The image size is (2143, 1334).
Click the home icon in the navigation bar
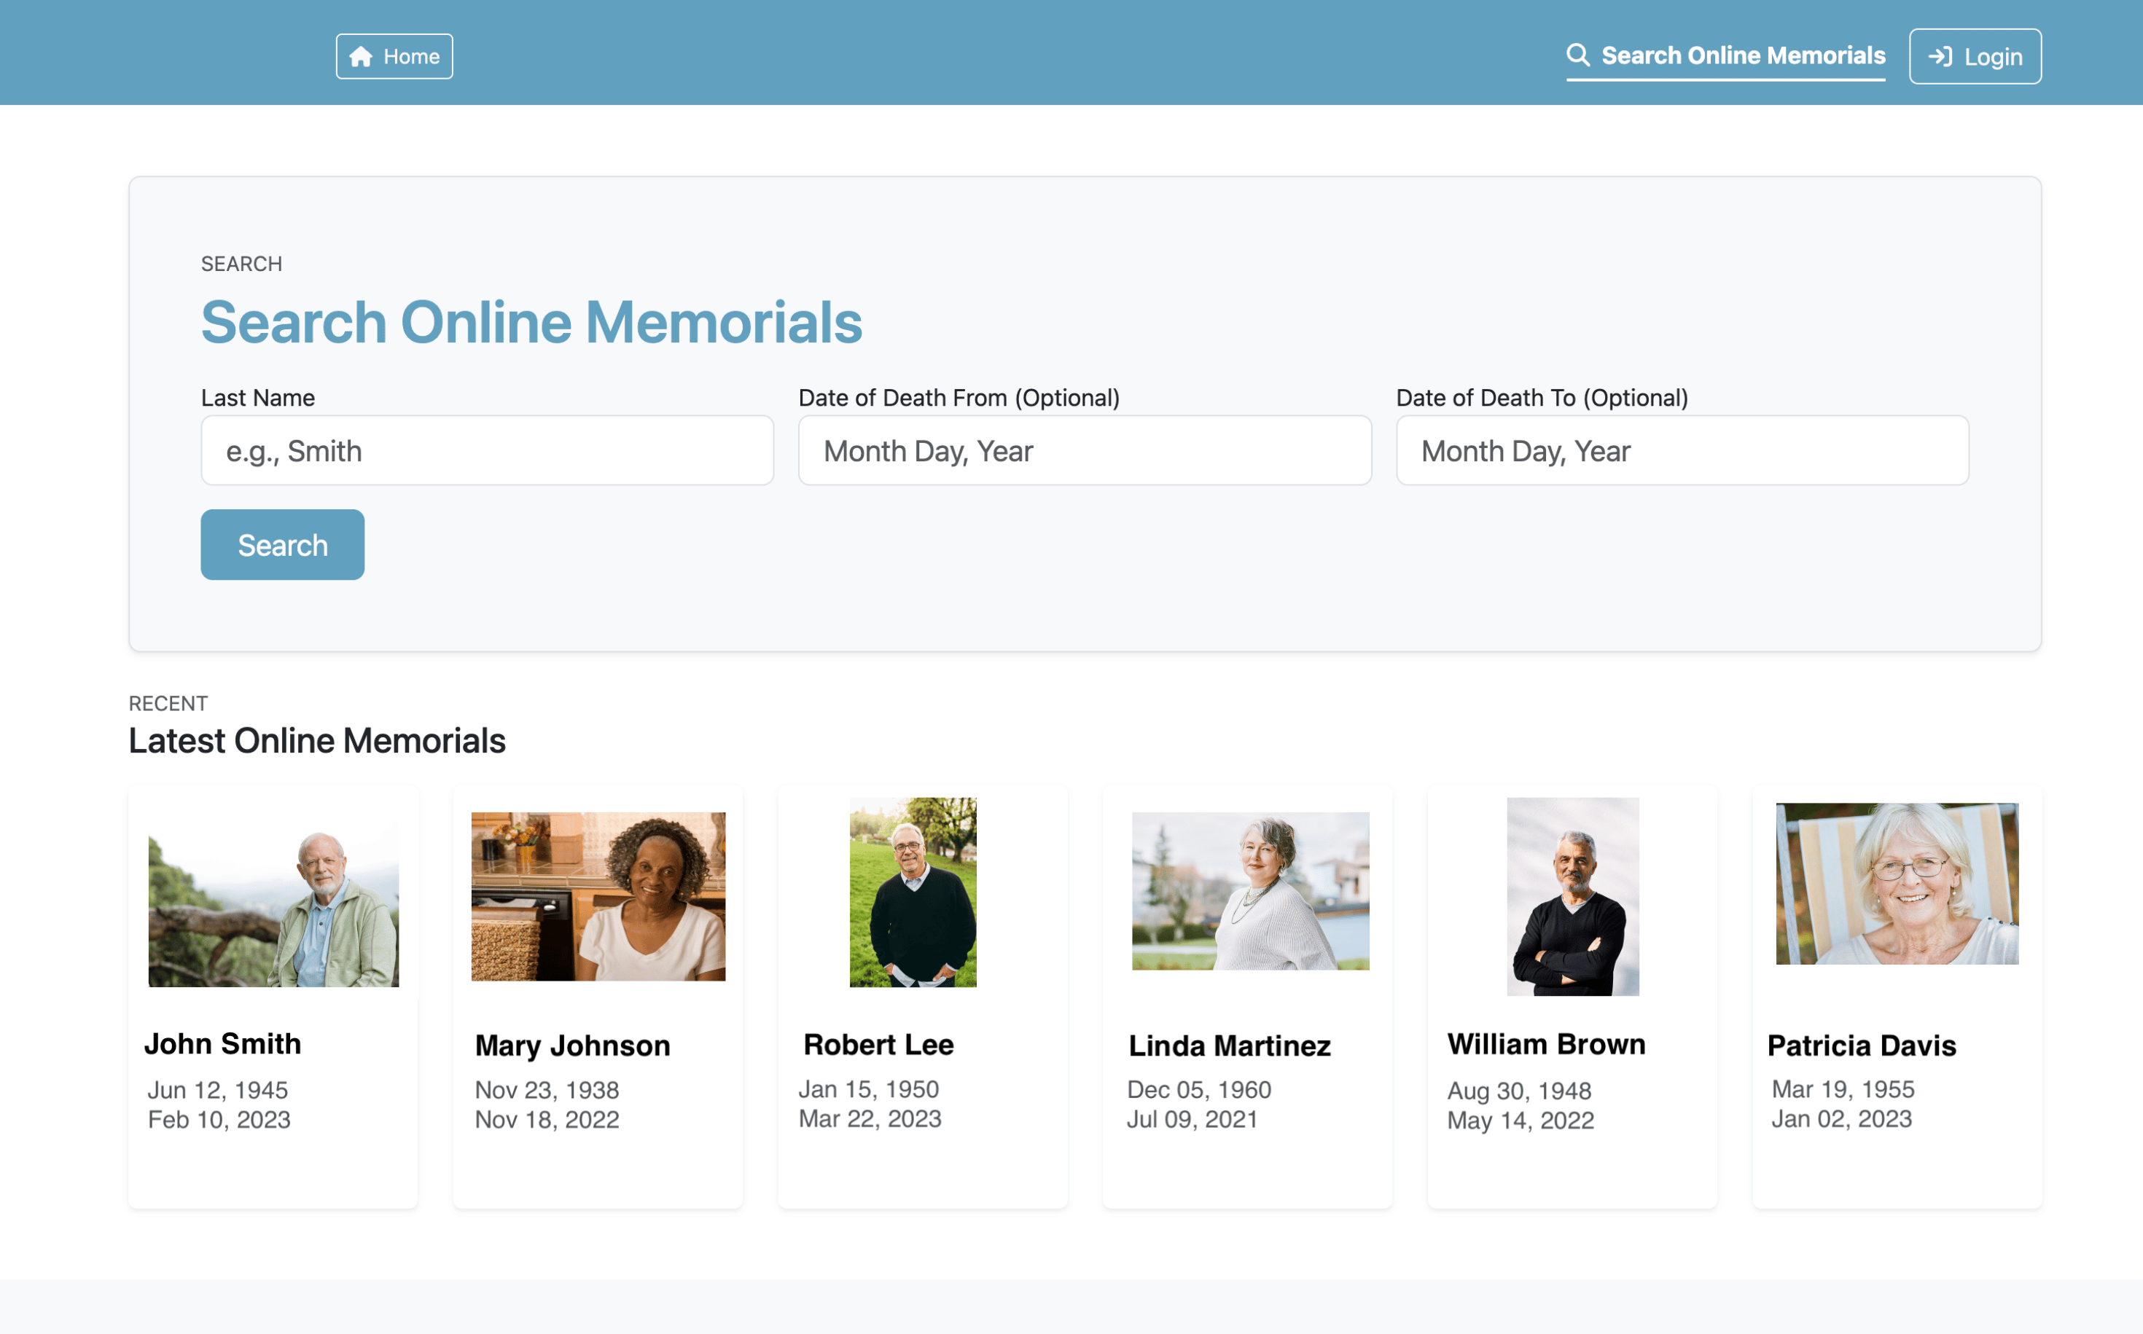(359, 55)
